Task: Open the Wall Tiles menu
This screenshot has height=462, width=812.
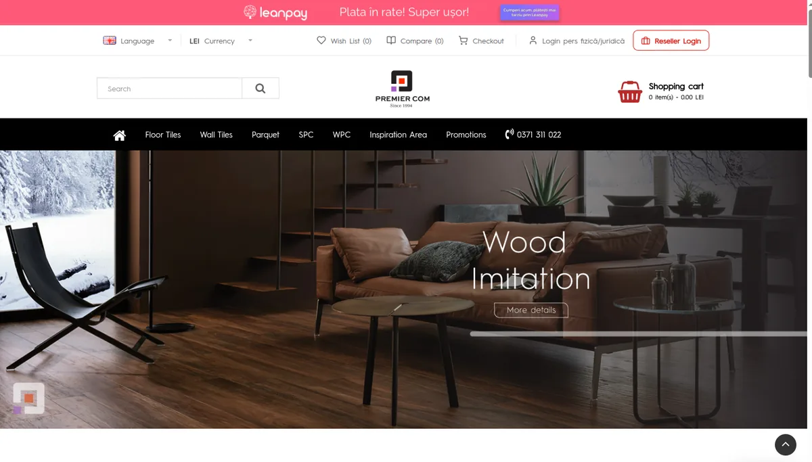Action: [x=217, y=135]
